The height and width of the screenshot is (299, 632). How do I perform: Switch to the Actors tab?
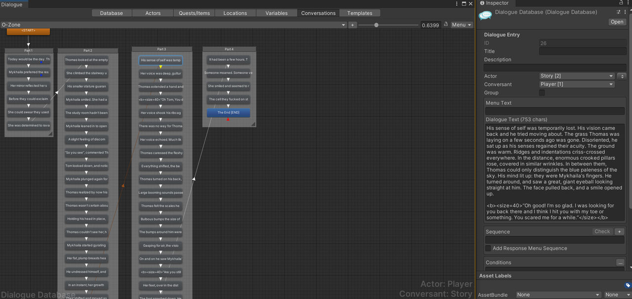tap(153, 13)
